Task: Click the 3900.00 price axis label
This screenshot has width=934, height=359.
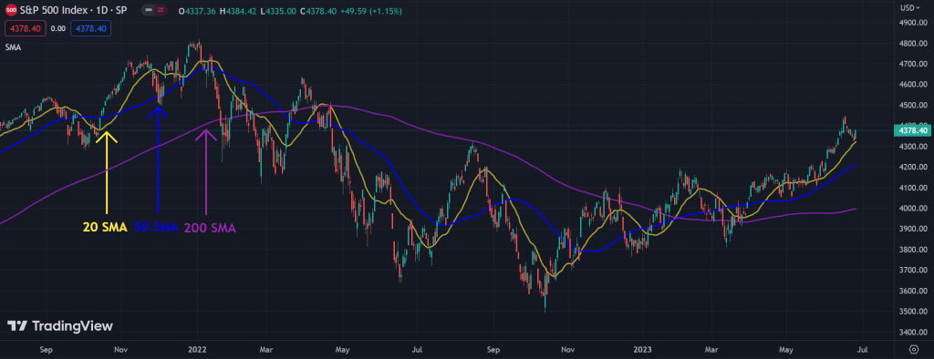Action: coord(912,230)
